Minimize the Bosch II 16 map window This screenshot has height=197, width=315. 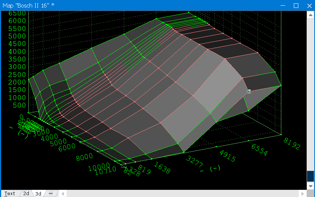click(282, 5)
